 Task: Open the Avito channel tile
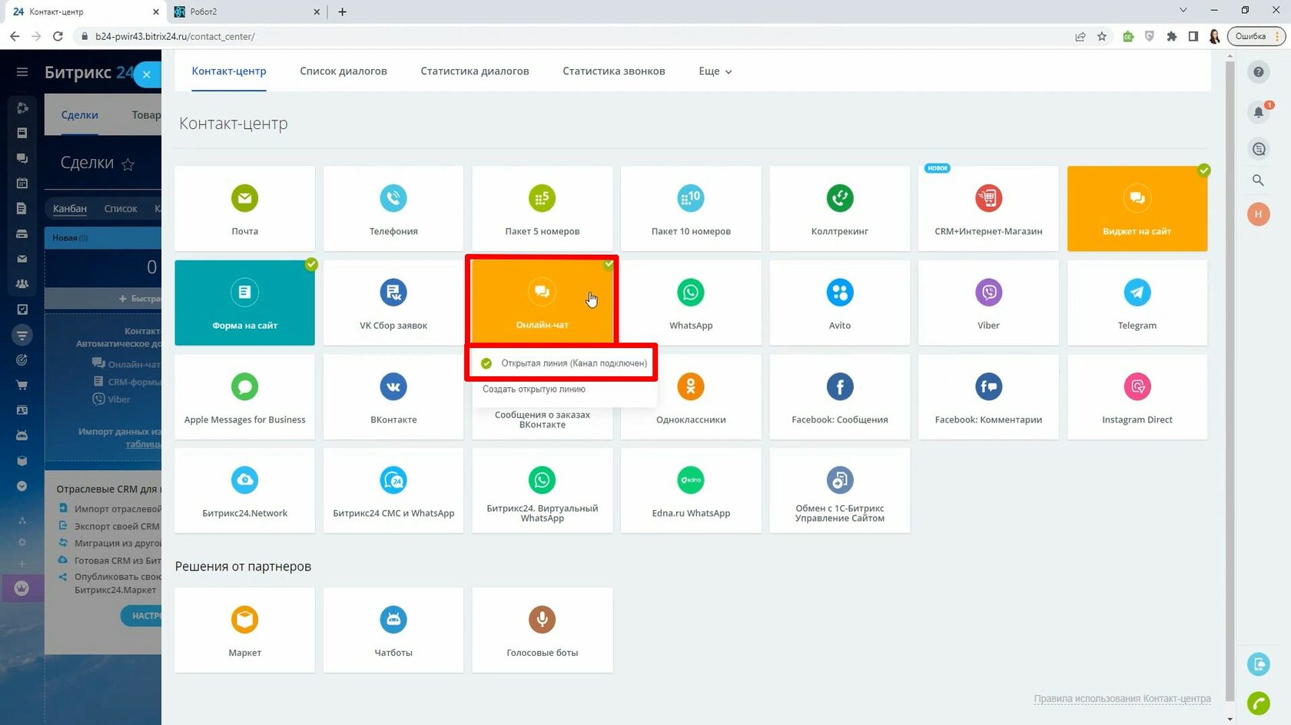coord(840,303)
